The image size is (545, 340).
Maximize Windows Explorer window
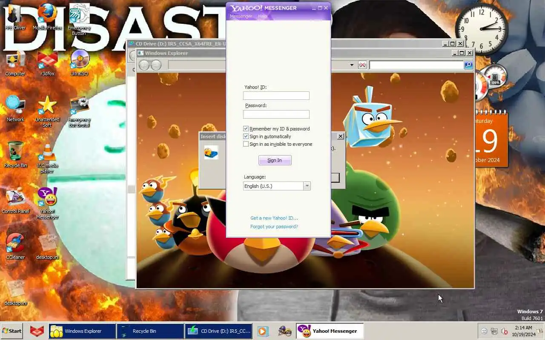462,53
